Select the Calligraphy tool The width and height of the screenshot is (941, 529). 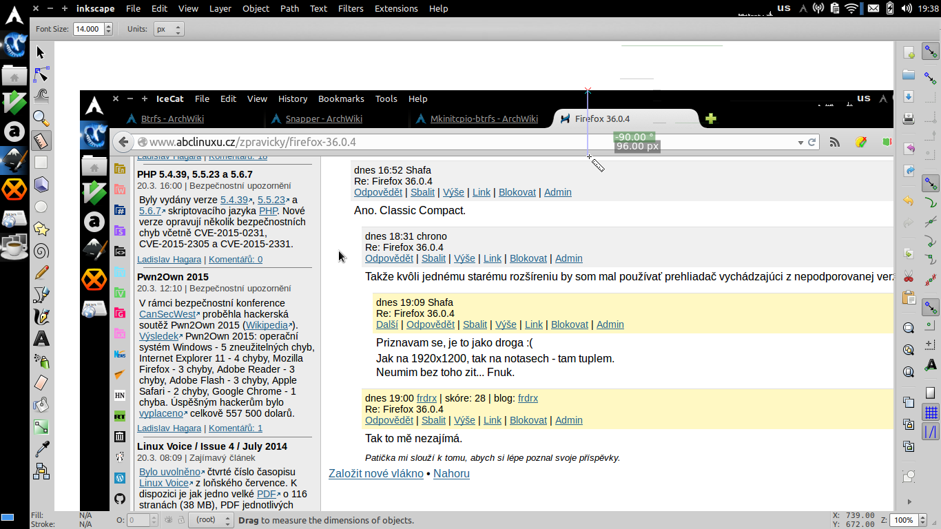click(41, 317)
